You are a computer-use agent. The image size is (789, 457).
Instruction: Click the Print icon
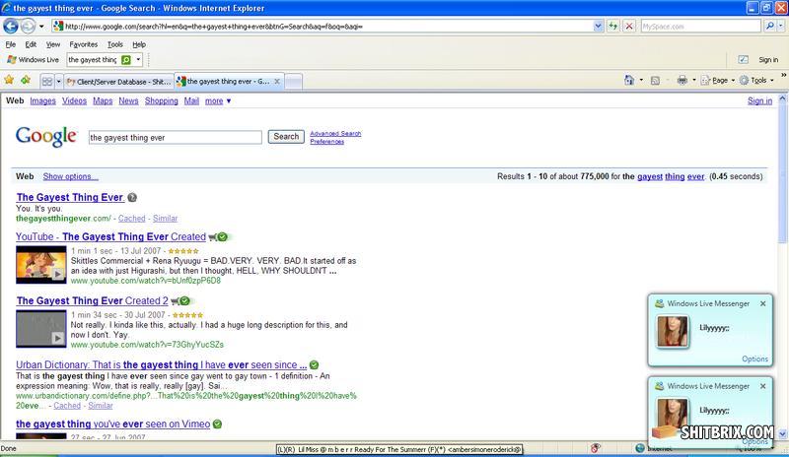682,80
